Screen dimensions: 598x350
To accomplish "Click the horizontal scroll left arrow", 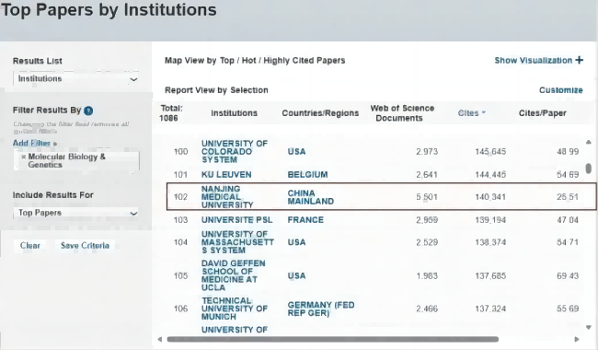I will click(160, 339).
